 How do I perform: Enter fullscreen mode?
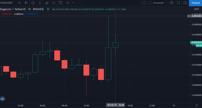click(x=178, y=3)
